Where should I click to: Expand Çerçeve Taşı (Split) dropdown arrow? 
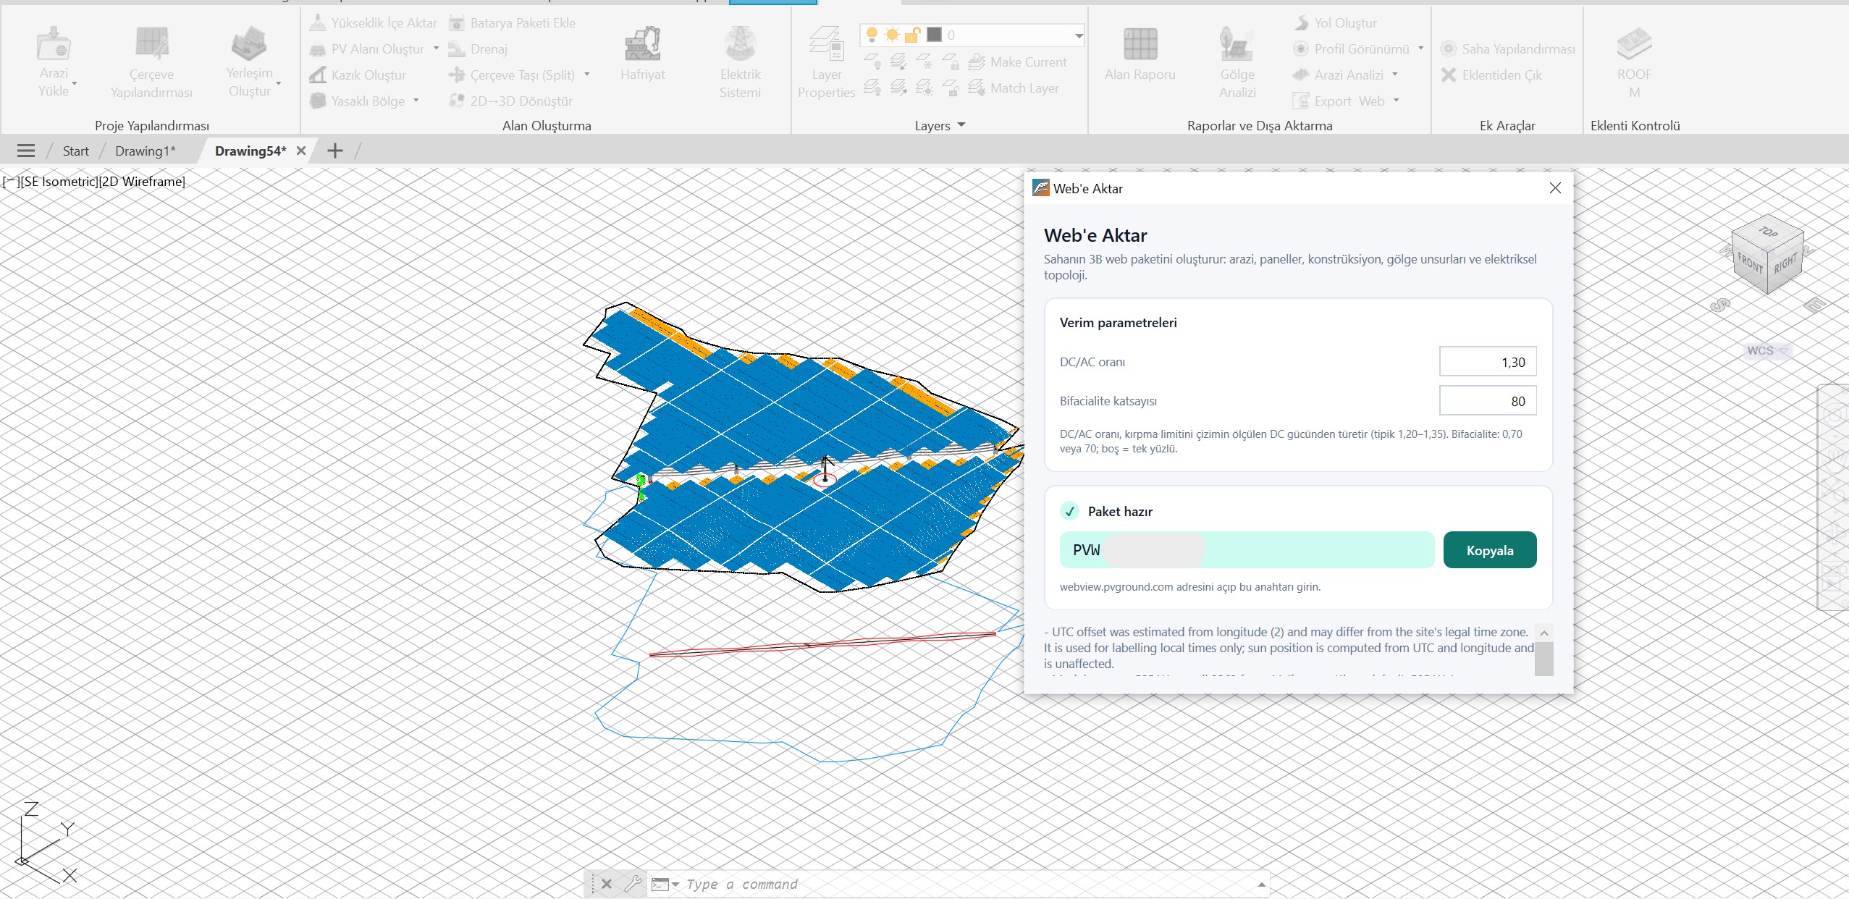tap(586, 75)
